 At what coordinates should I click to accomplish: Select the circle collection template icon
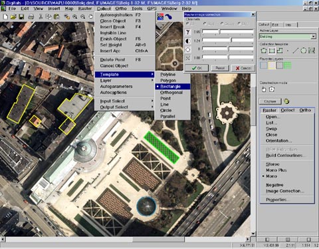[x=303, y=51]
